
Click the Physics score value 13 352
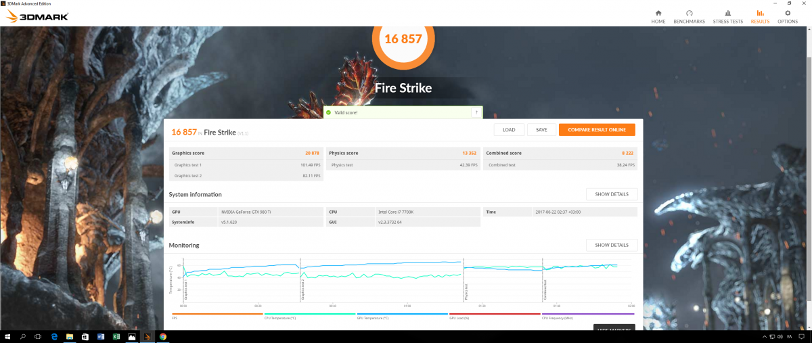pos(470,154)
